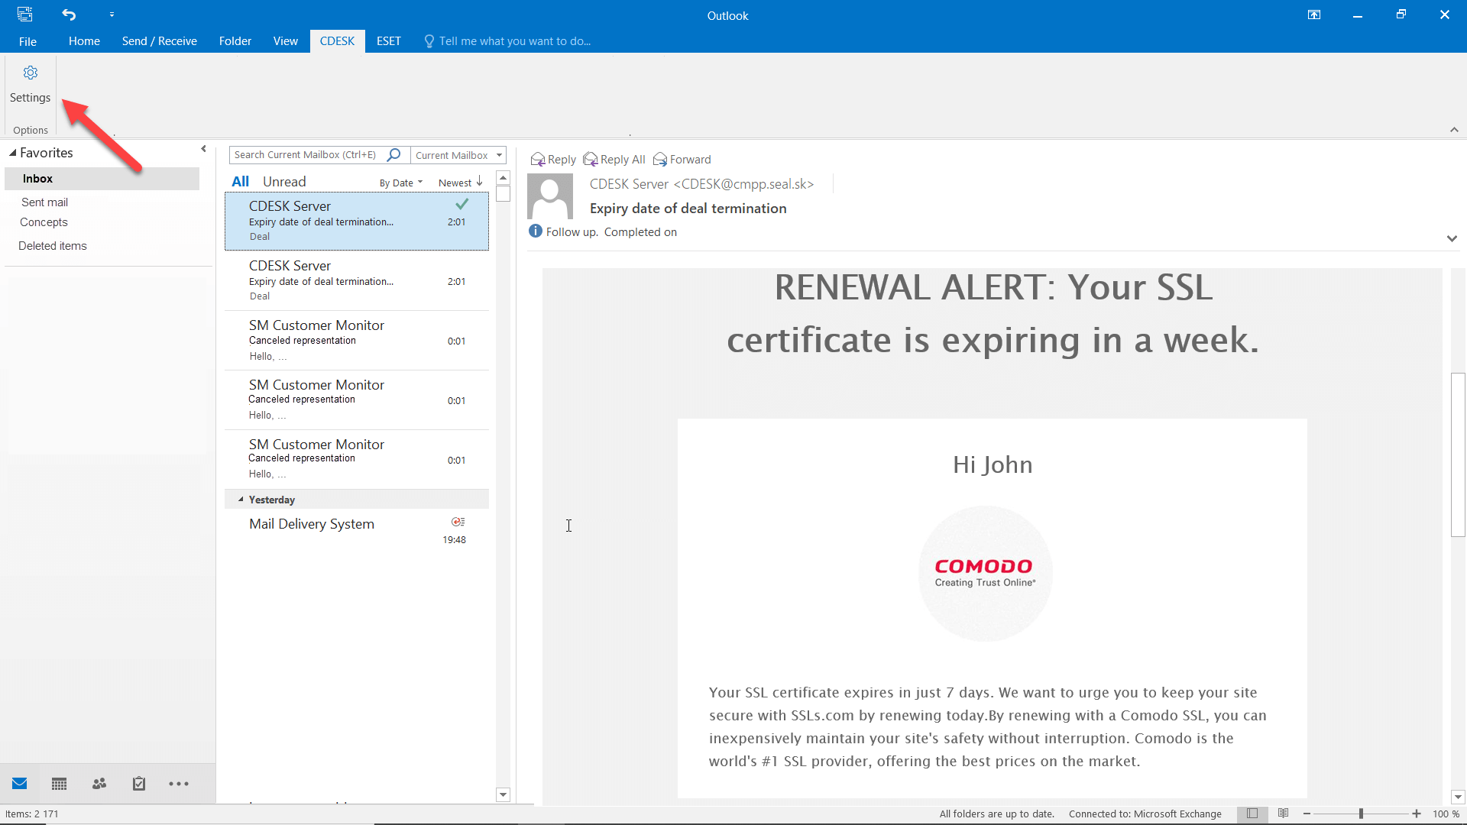The height and width of the screenshot is (825, 1467).
Task: Click COMODO logo in email
Action: [985, 573]
